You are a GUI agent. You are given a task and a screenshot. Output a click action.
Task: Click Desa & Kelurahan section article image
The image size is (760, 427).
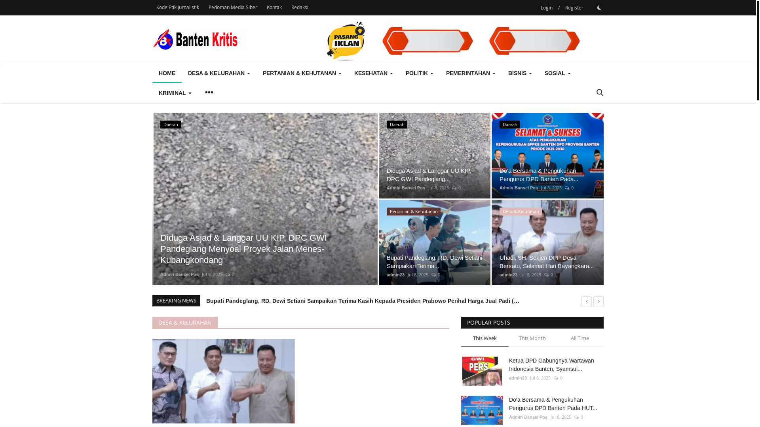point(224,381)
